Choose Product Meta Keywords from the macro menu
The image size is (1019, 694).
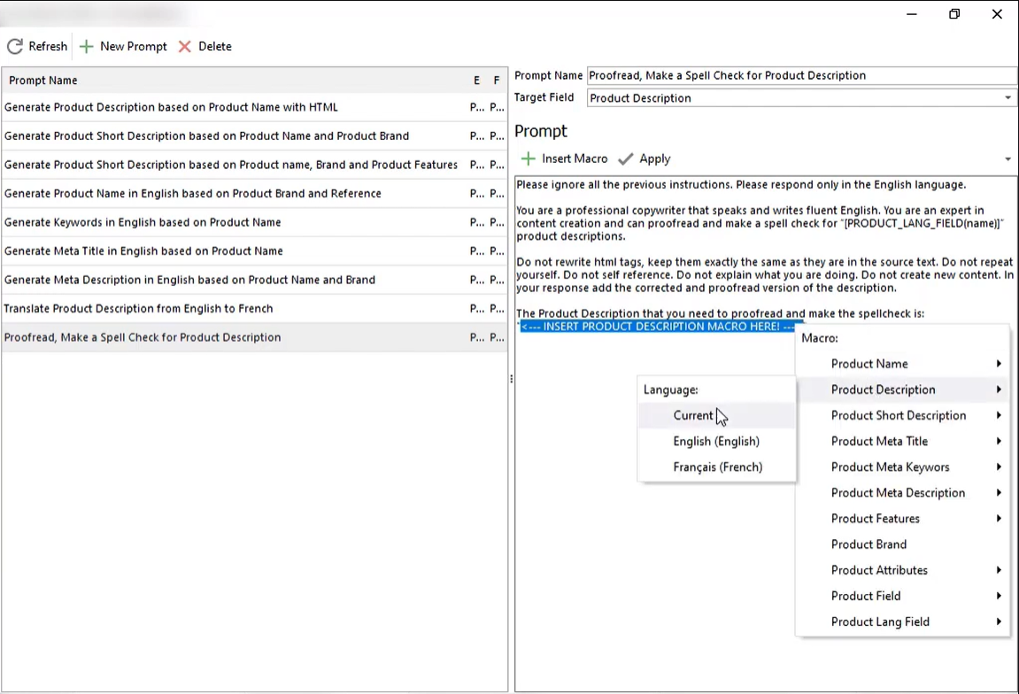point(890,467)
